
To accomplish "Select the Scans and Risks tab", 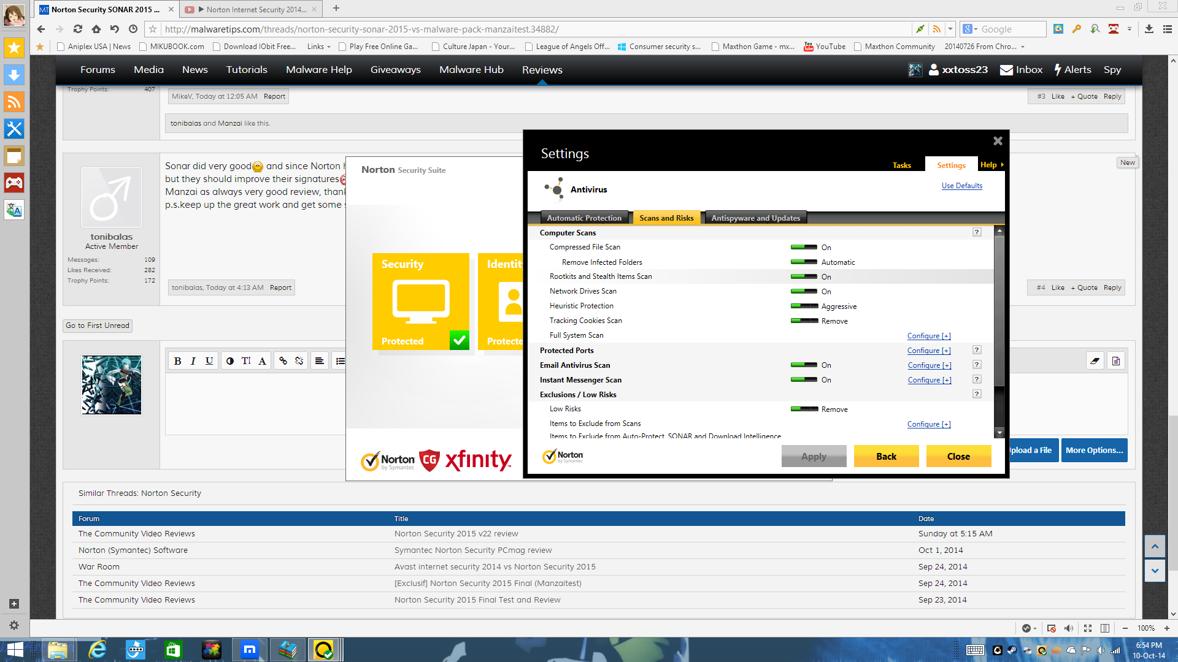I will [666, 218].
